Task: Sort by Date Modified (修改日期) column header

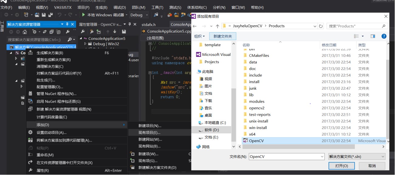Action: [329, 45]
